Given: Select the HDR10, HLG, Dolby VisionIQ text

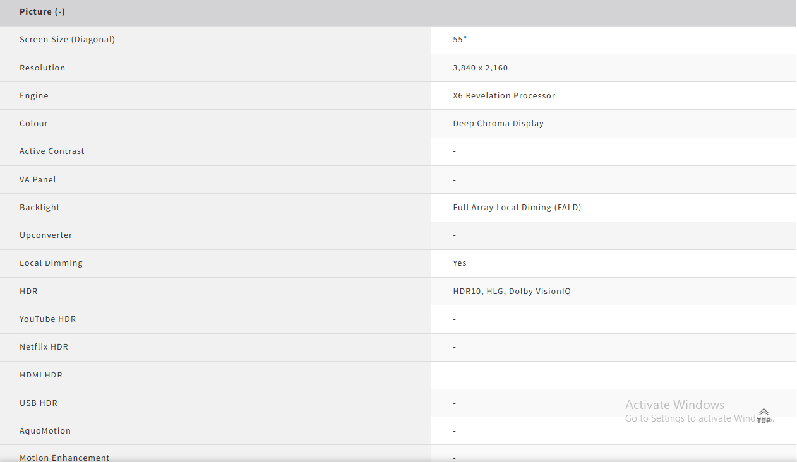Looking at the screenshot, I should point(512,292).
